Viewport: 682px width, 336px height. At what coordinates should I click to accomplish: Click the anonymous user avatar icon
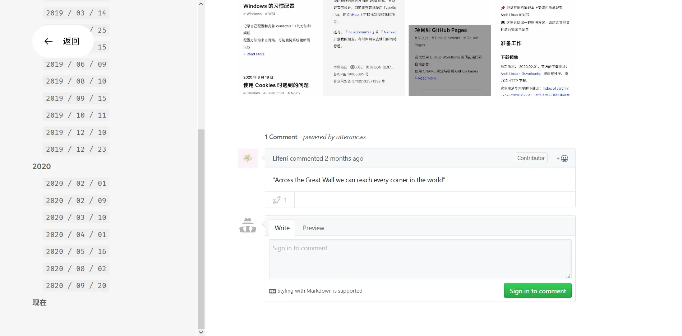pyautogui.click(x=248, y=226)
